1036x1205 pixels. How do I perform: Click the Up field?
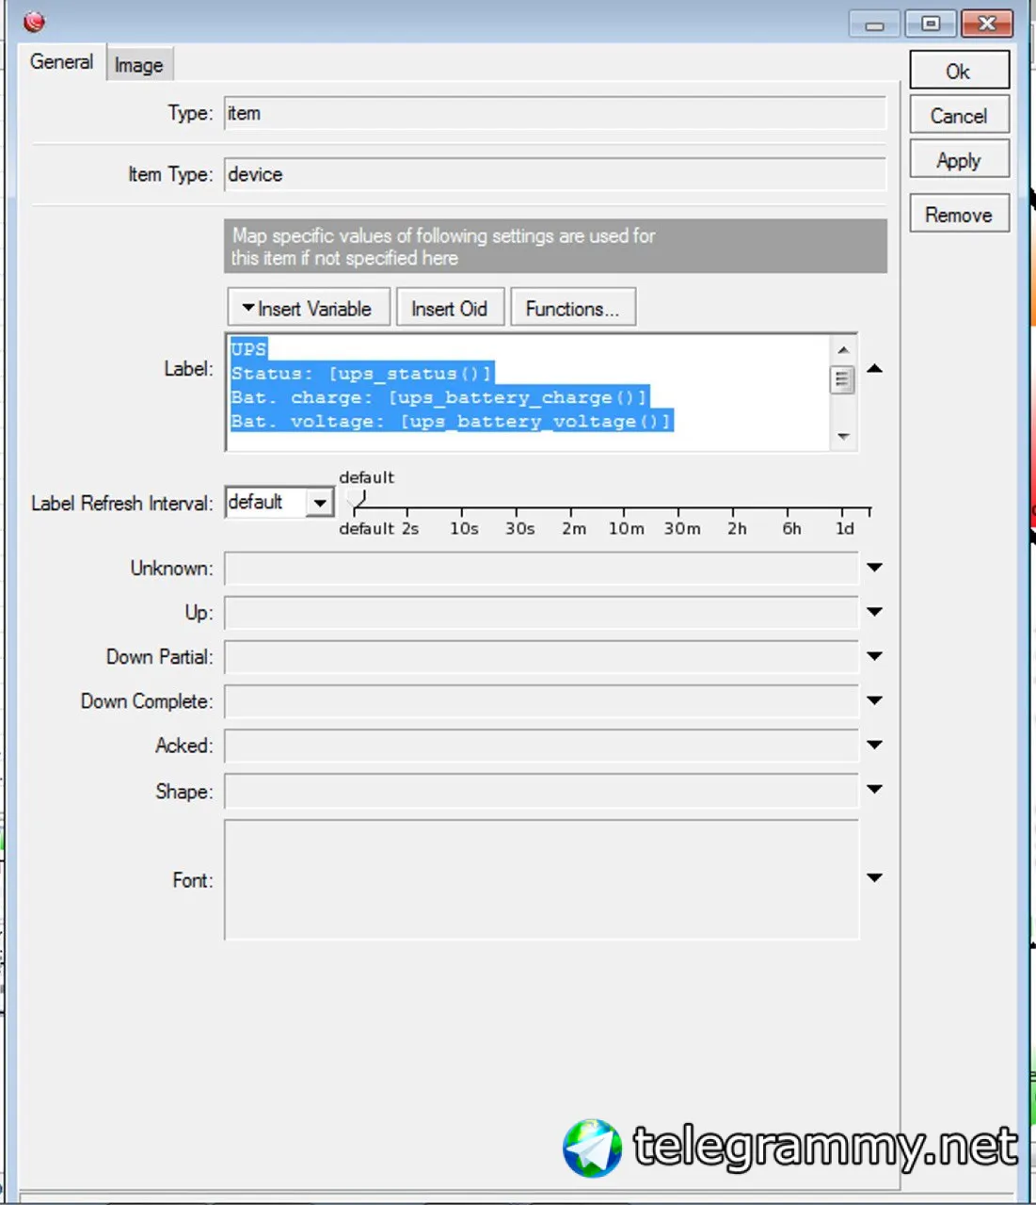tap(541, 613)
